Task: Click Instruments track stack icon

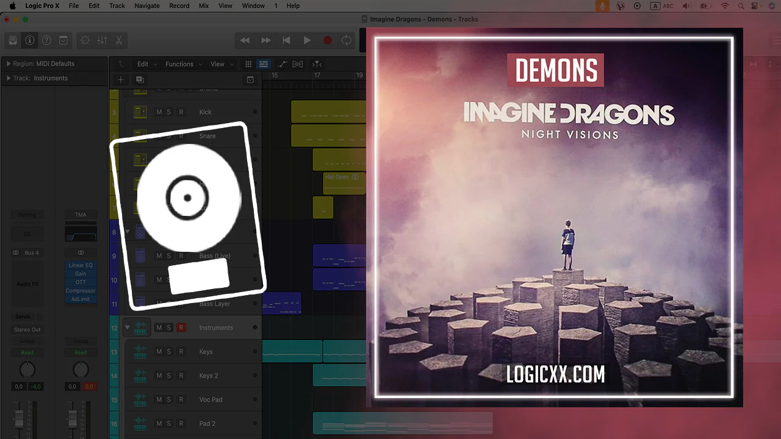Action: click(x=141, y=327)
